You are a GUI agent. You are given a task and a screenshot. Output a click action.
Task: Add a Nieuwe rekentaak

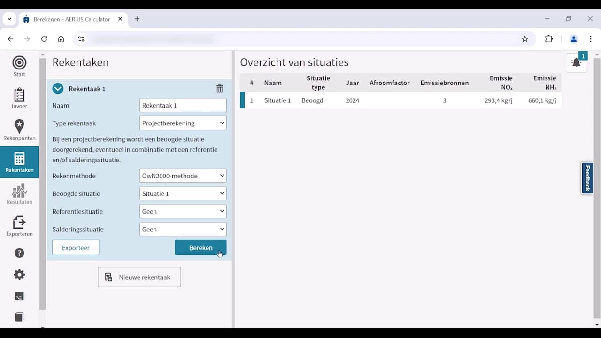point(139,277)
